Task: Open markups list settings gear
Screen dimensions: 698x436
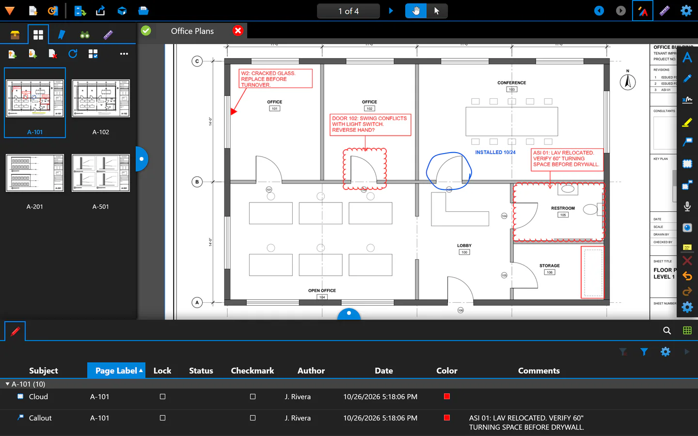Action: coord(666,352)
